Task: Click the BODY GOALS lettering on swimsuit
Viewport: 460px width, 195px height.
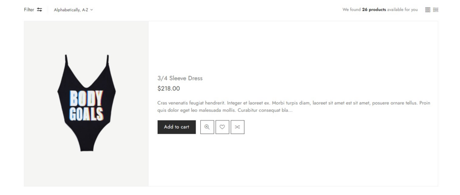Action: [86, 106]
